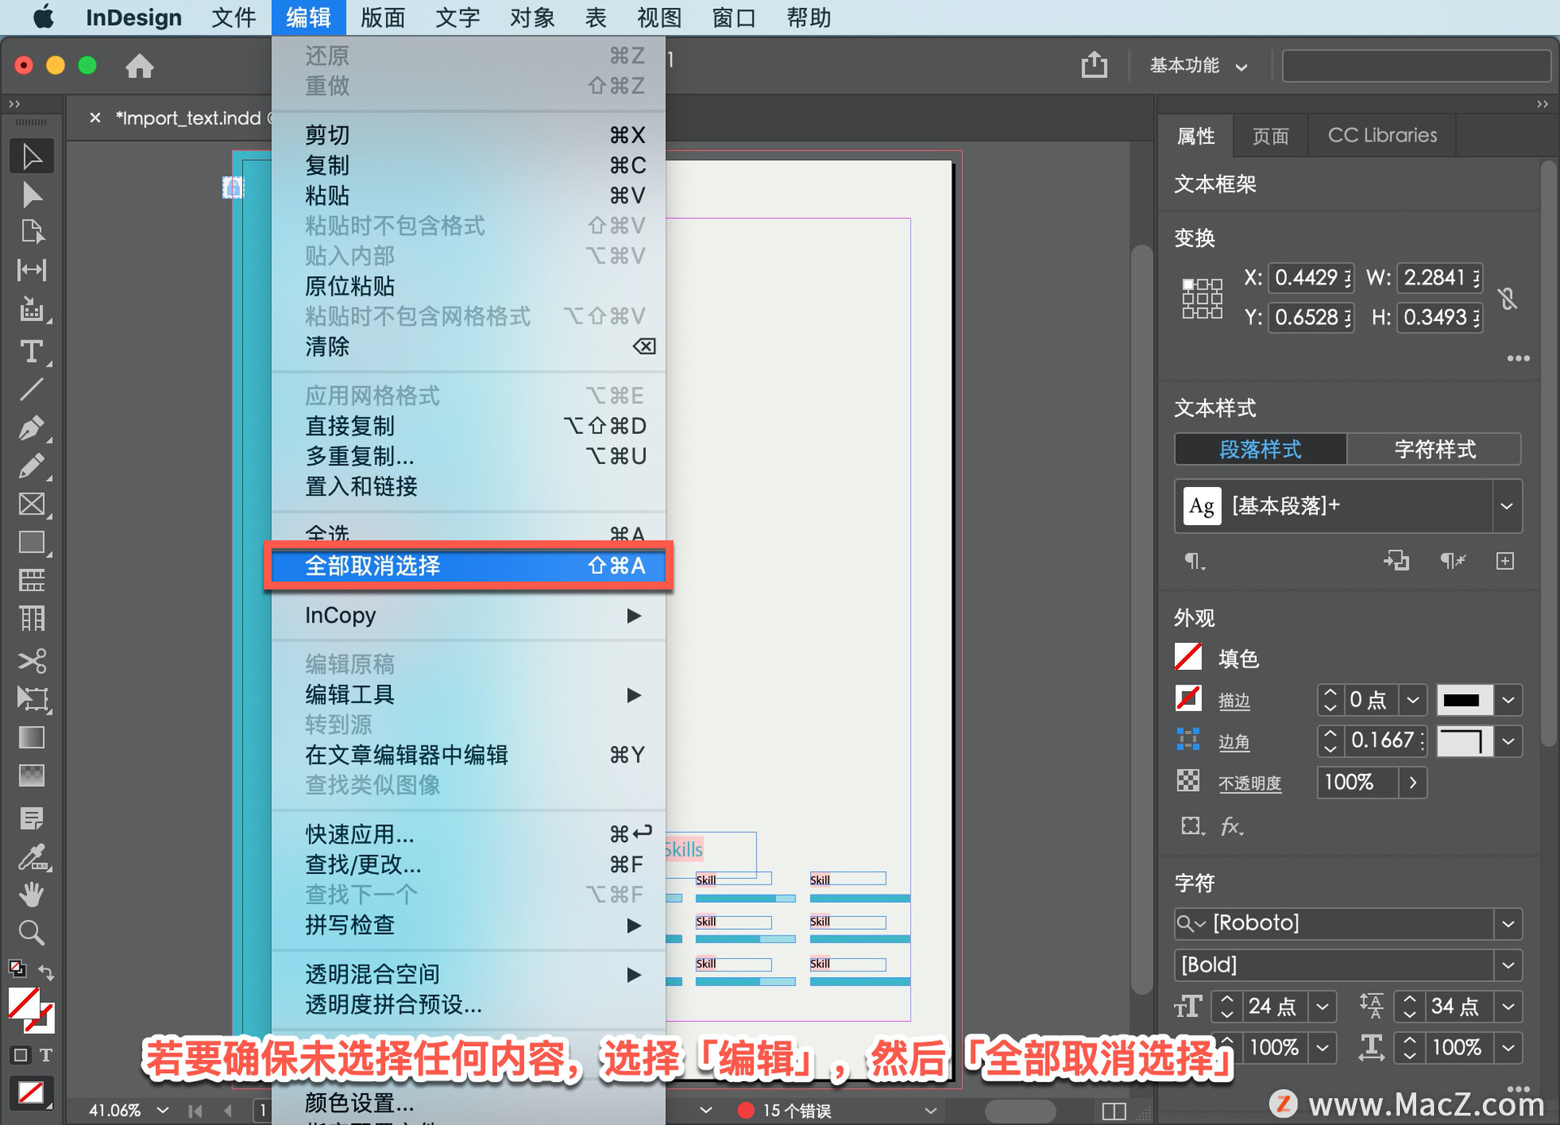Viewport: 1560px width, 1125px height.
Task: Open the Bold font style dropdown
Action: click(x=1508, y=965)
